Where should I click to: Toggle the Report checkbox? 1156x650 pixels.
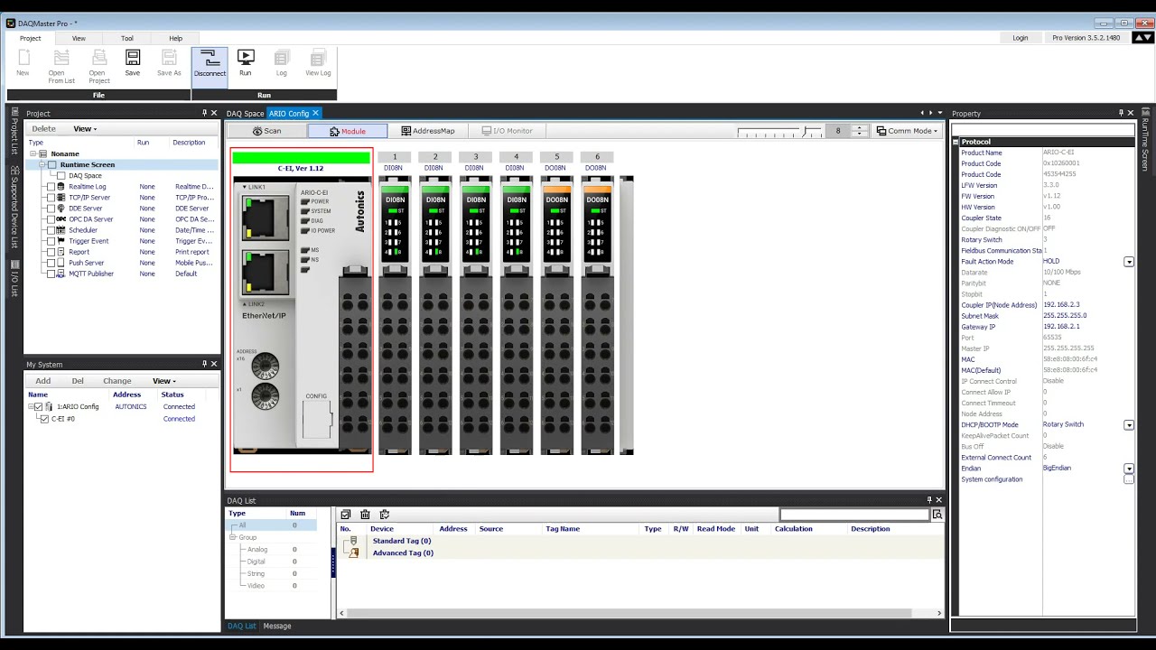click(x=51, y=252)
